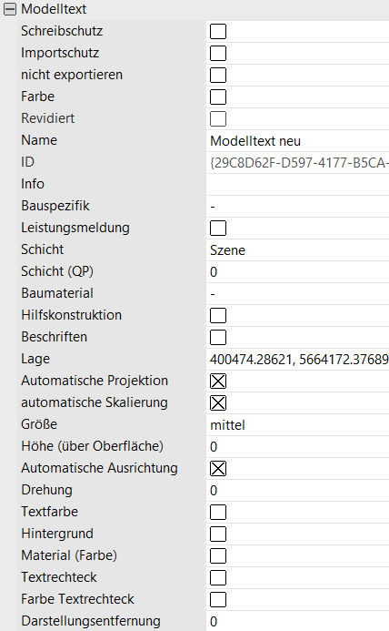Tick the Importschutz checkbox
The height and width of the screenshot is (631, 389).
(218, 53)
